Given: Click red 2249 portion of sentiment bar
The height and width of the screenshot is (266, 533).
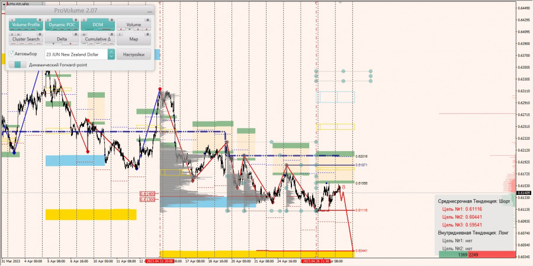Looking at the screenshot, I should (492, 254).
